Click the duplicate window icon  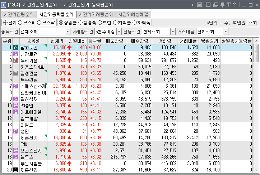click(215, 5)
